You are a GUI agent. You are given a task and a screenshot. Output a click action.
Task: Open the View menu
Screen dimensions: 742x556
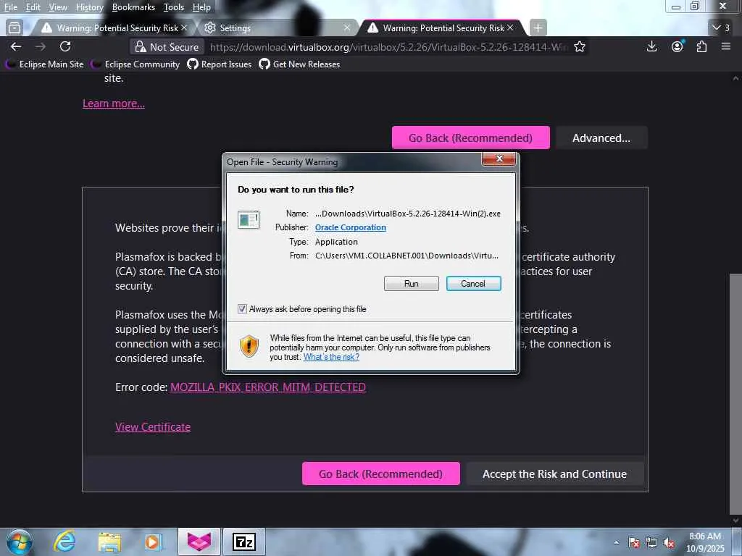(58, 7)
